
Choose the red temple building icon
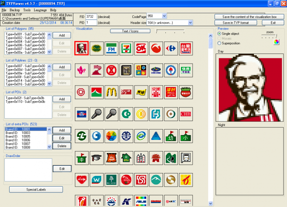[x=156, y=158]
